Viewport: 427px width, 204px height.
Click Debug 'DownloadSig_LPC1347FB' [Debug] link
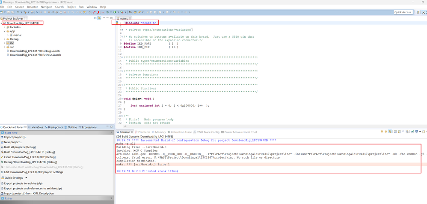[x=29, y=162]
